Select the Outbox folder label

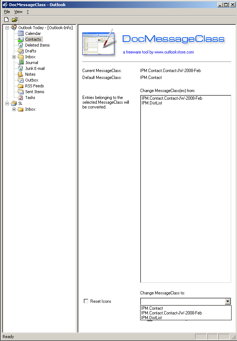click(x=32, y=80)
